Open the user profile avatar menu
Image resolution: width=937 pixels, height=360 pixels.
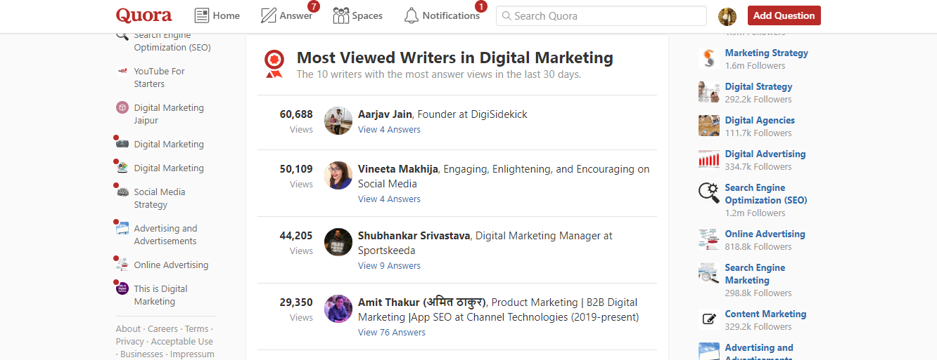click(x=727, y=16)
